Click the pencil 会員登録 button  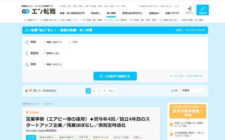tap(202, 10)
